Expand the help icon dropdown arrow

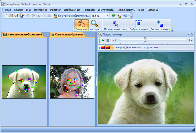(128, 16)
